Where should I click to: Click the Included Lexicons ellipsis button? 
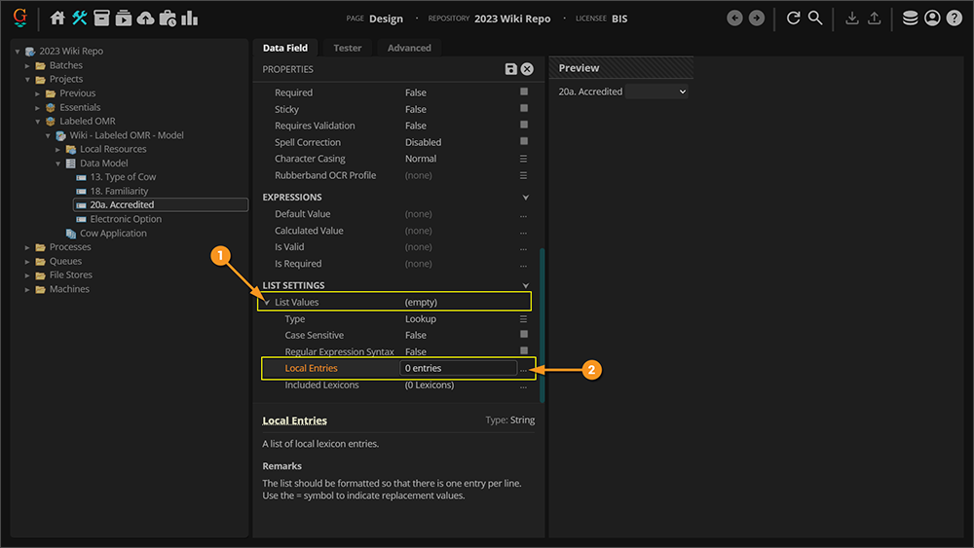pyautogui.click(x=524, y=385)
